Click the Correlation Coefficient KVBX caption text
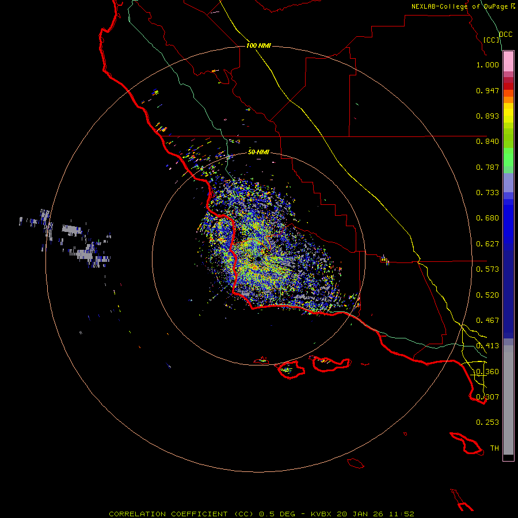This screenshot has width=518, height=518. click(261, 514)
